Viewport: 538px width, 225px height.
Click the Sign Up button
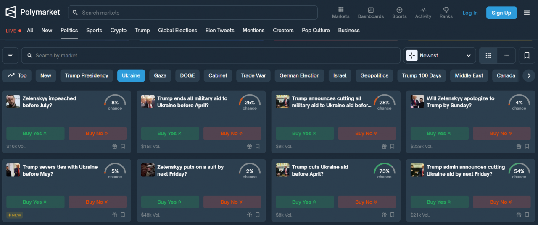pos(501,13)
